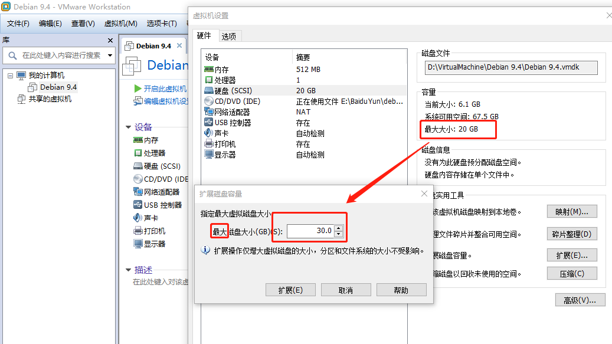The image size is (612, 344).
Task: Collapse the 我的计算机 tree node
Action: (x=10, y=76)
